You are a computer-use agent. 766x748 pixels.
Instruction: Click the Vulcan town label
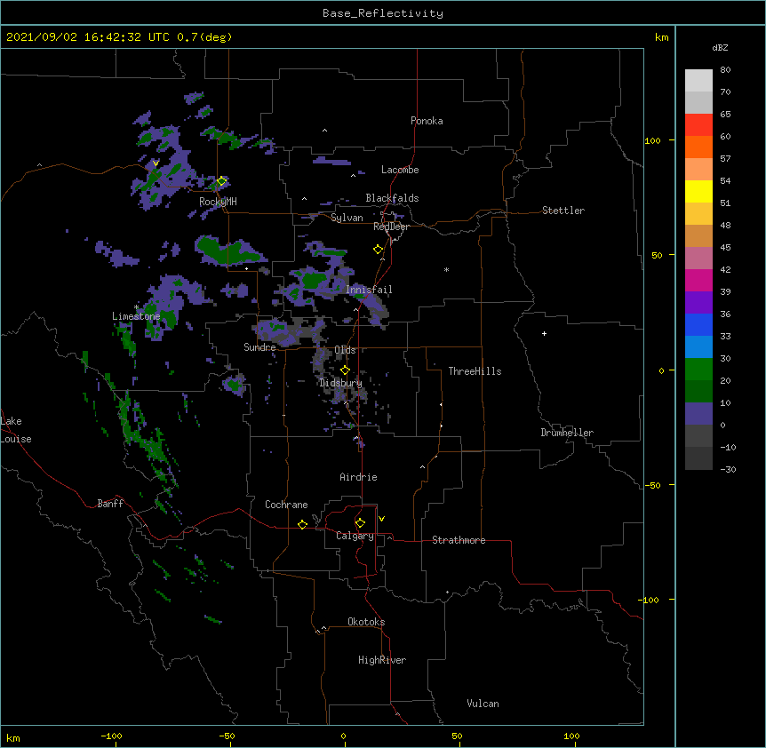(483, 704)
